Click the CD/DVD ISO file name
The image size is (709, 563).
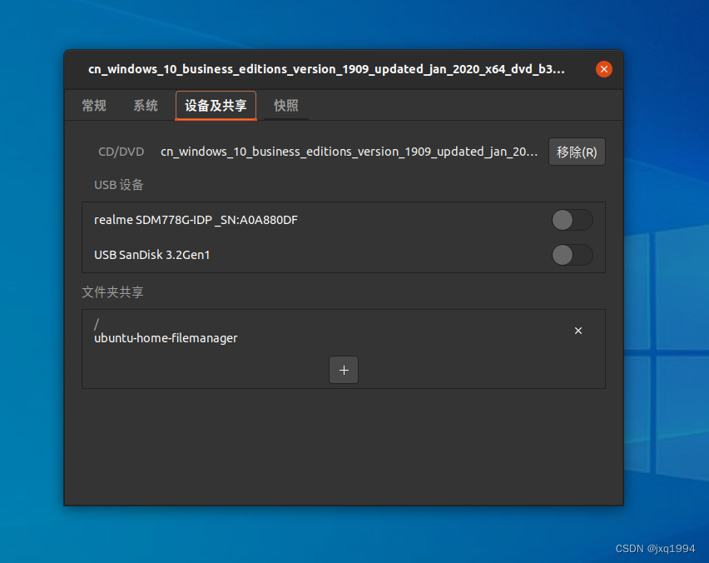click(349, 152)
